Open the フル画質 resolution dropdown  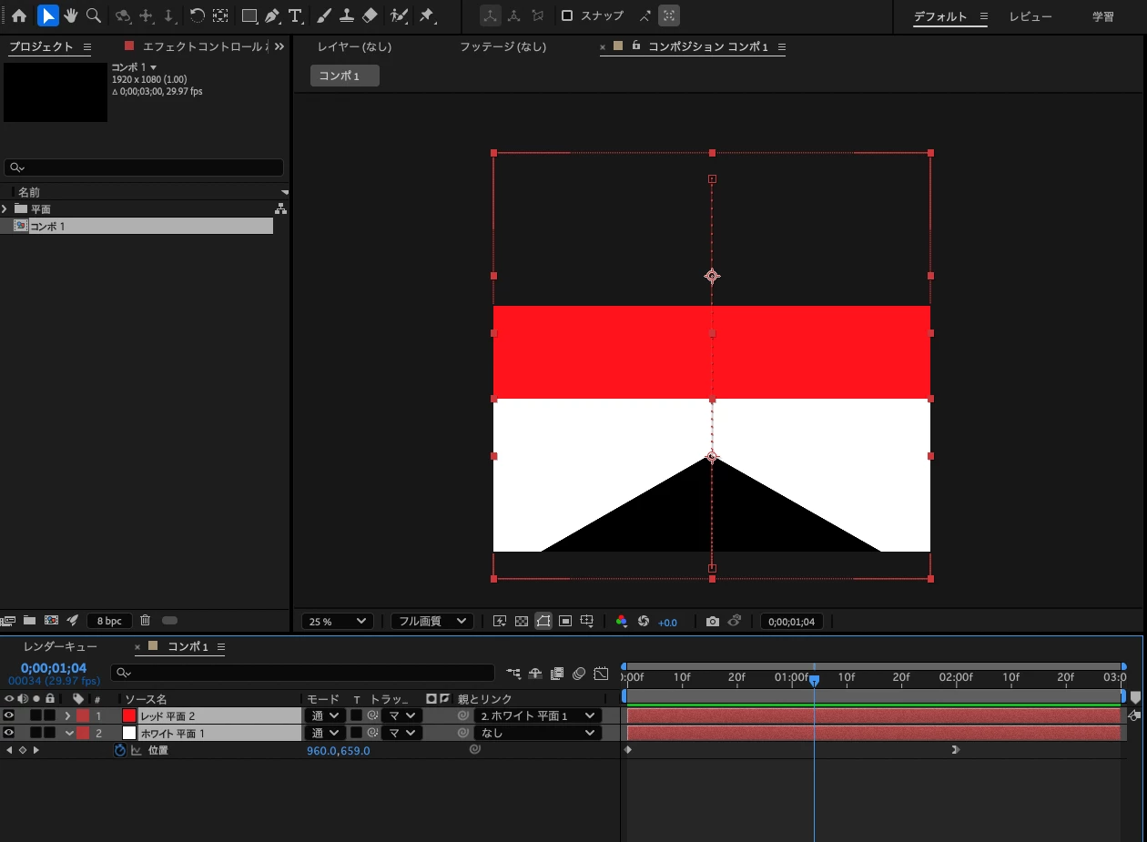(431, 622)
